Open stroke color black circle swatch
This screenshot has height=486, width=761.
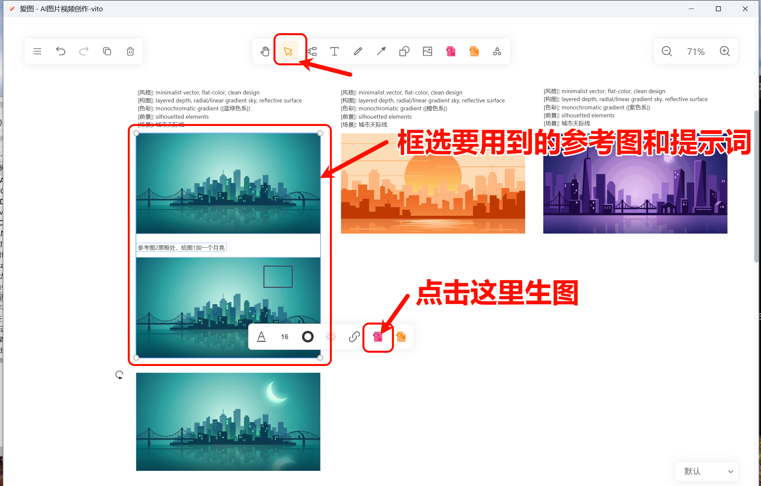308,337
